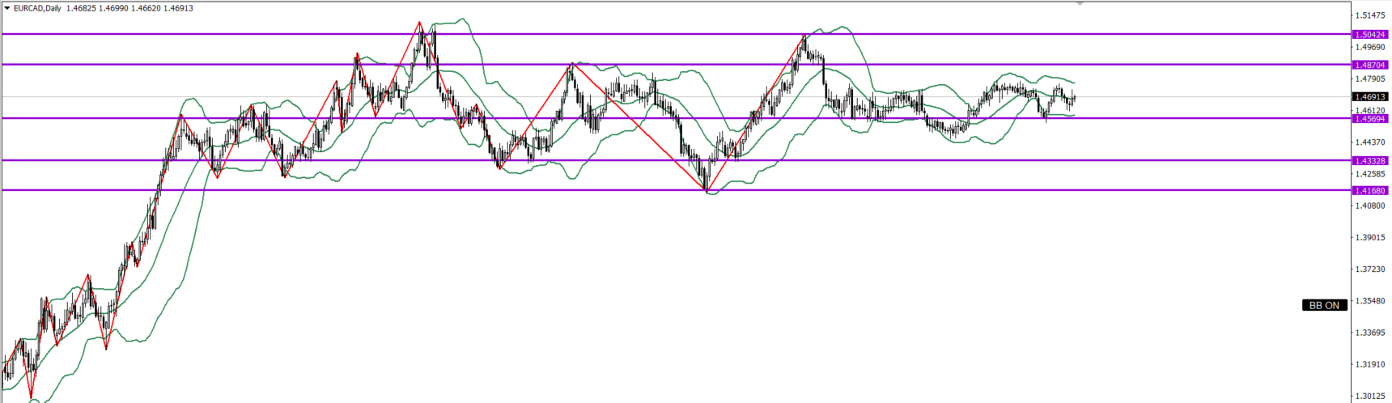Click the 1.37230 price axis label

(x=1371, y=269)
